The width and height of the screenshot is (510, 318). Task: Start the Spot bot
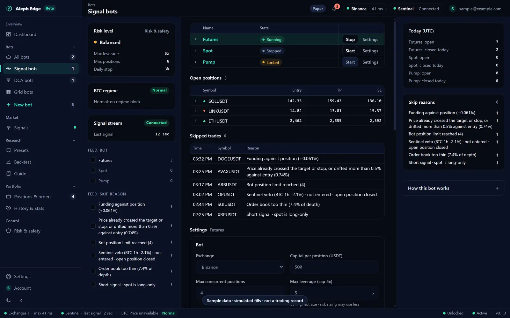350,51
